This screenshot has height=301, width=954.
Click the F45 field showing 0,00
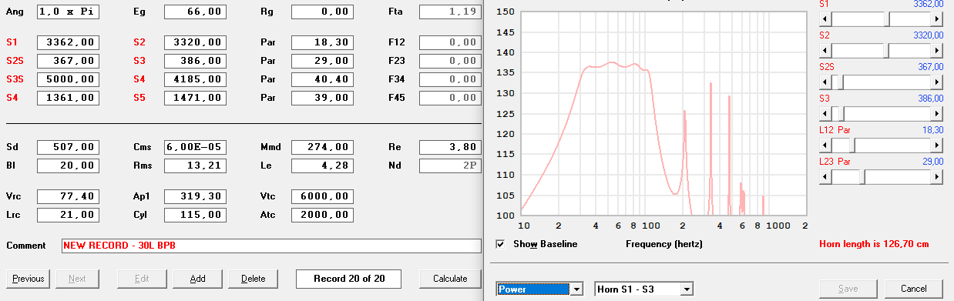[x=450, y=98]
